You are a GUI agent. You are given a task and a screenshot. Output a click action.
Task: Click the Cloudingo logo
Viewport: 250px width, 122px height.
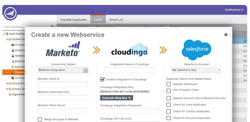click(x=130, y=50)
